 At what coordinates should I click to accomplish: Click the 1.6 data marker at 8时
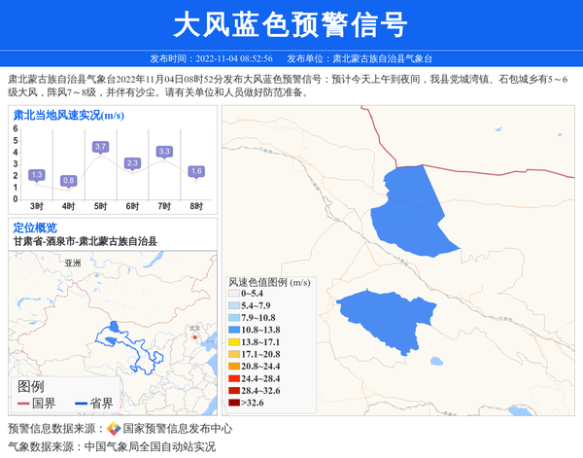tap(196, 171)
